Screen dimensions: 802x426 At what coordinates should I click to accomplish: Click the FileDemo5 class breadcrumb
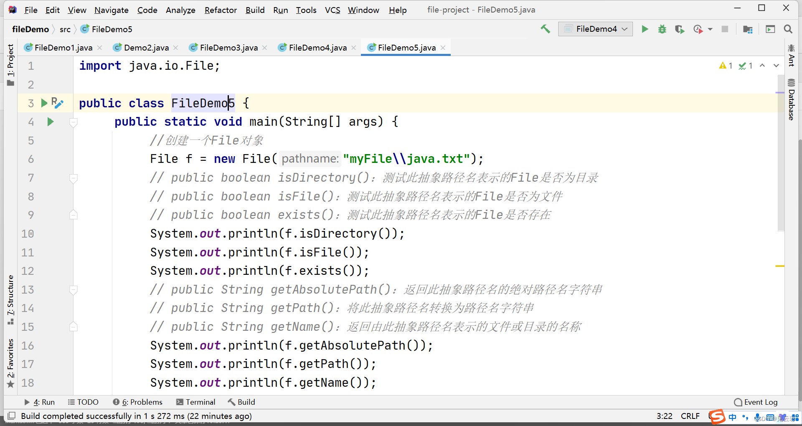coord(107,29)
